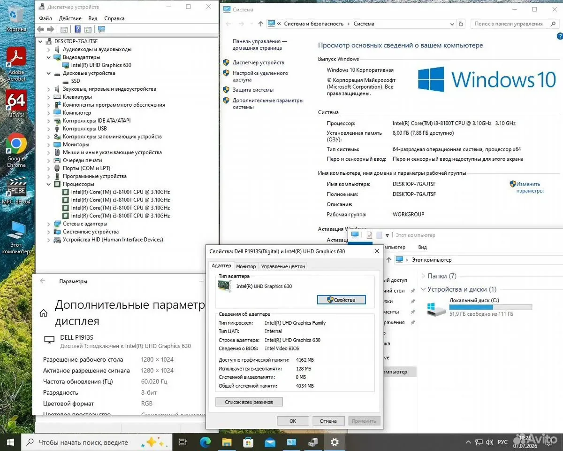This screenshot has width=563, height=451.
Task: Open Файл menu in Device Manager
Action: point(46,18)
